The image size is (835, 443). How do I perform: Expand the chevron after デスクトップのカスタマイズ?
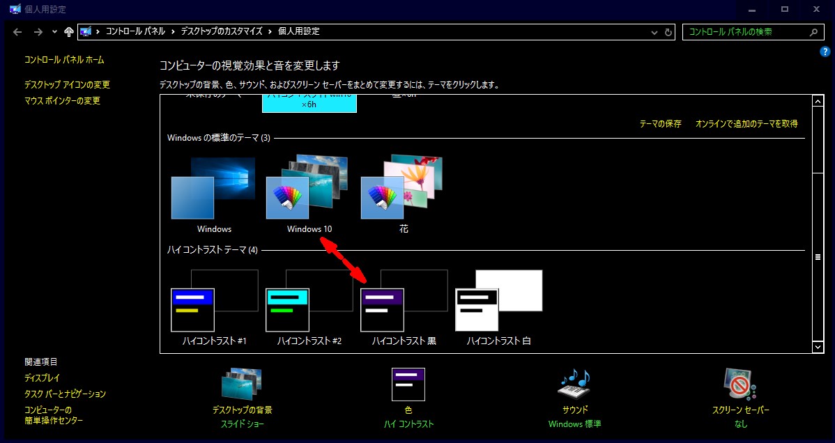tap(270, 31)
